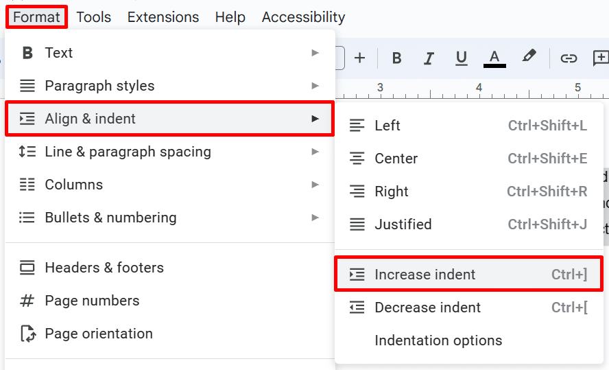The width and height of the screenshot is (609, 370).
Task: Toggle underline formatting in toolbar
Action: [462, 58]
